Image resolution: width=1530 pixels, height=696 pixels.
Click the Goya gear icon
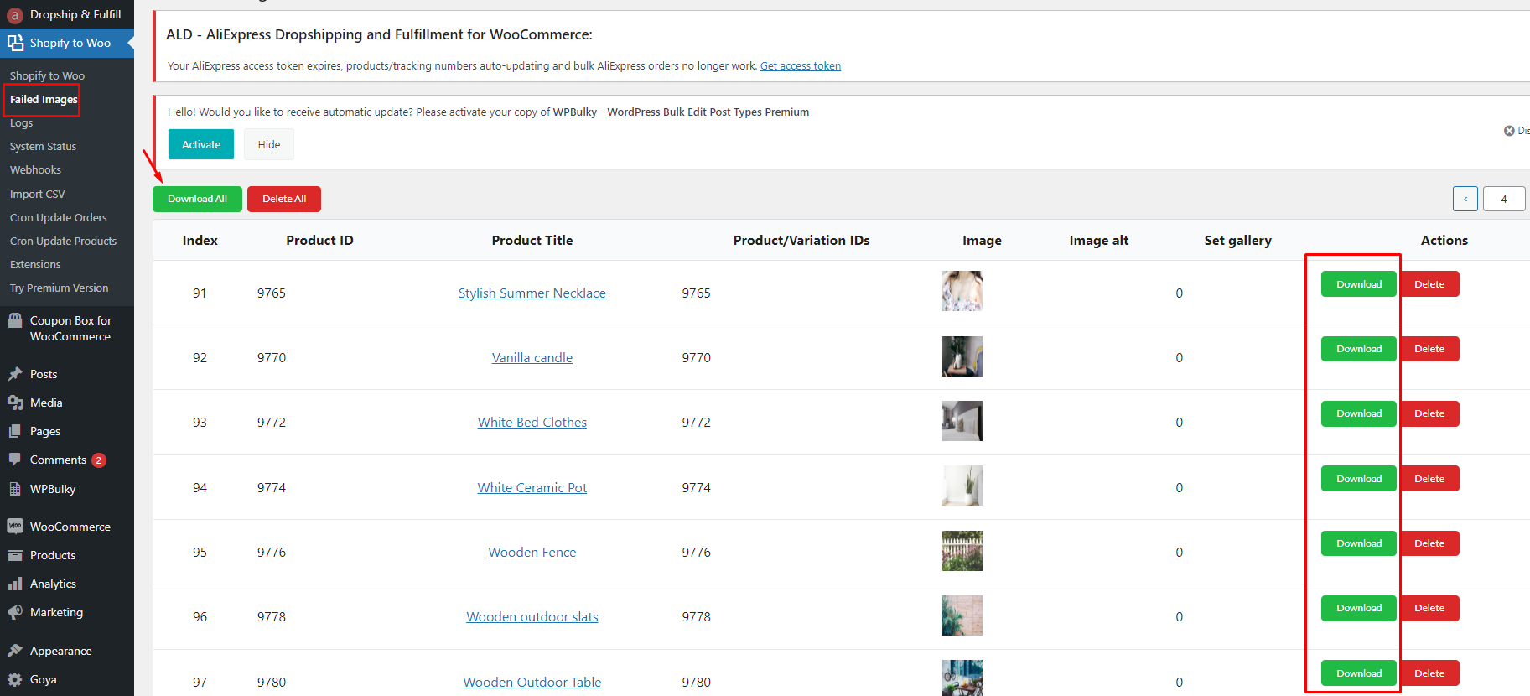[15, 679]
